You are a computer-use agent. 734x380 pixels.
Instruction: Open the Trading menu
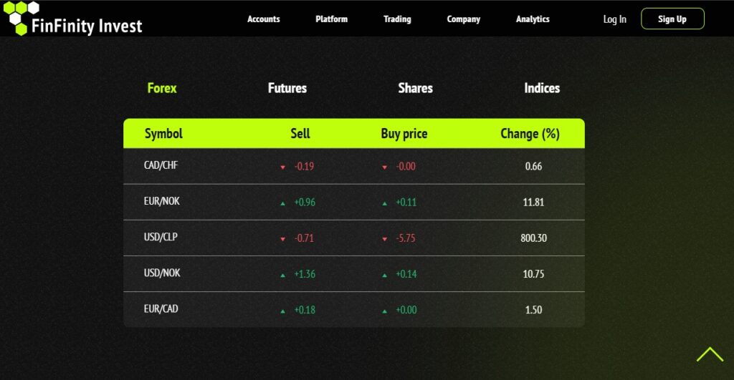397,19
